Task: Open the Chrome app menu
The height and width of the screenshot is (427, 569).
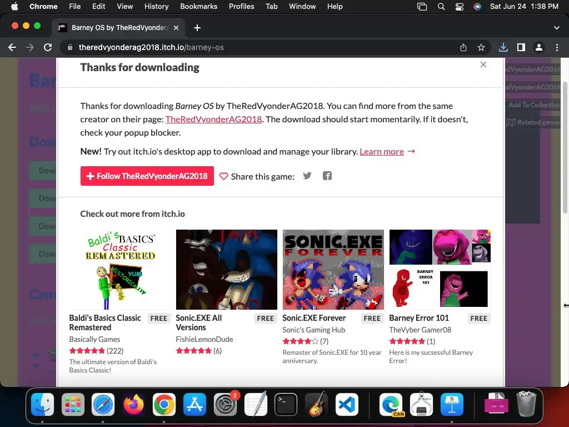Action: coord(43,6)
